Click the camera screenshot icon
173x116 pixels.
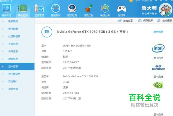(x=140, y=20)
